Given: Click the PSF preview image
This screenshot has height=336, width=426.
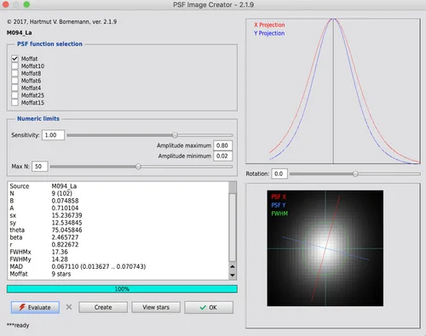Looking at the screenshot, I should coord(325,248).
